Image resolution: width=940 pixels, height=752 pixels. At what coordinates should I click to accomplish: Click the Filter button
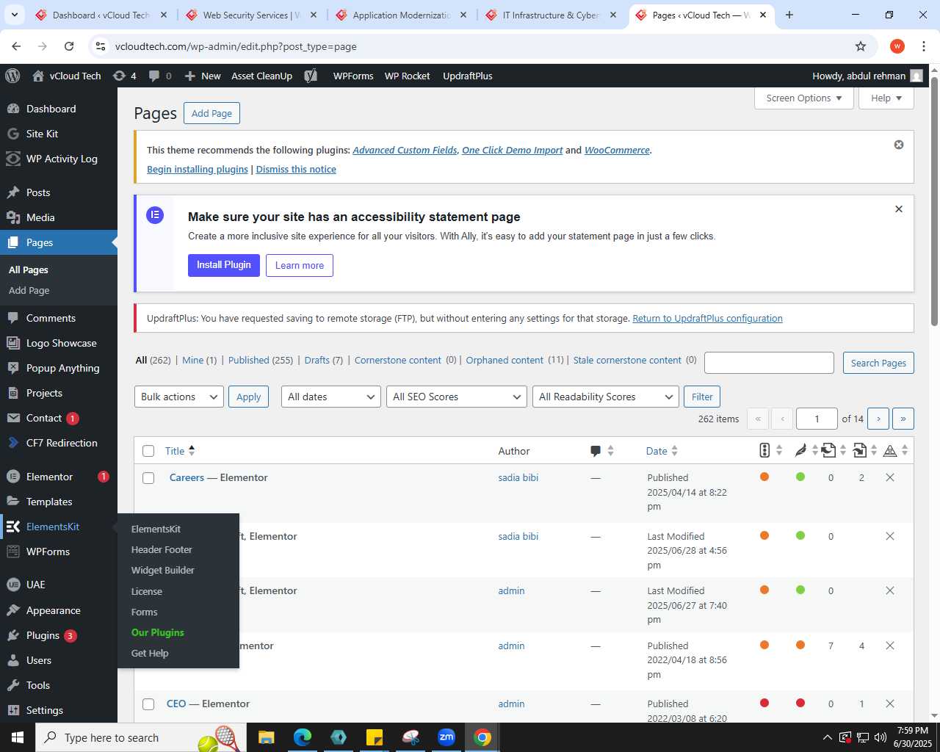coord(702,397)
